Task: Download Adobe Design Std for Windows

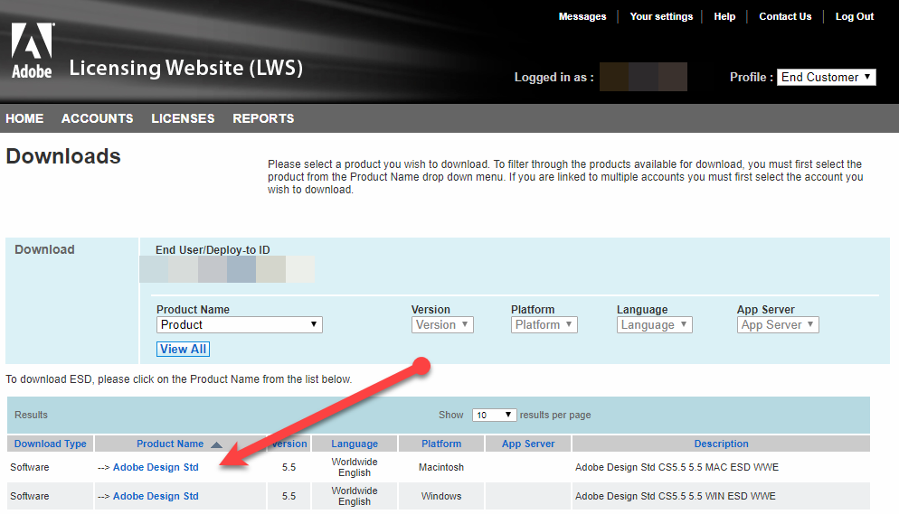Action: [x=156, y=496]
